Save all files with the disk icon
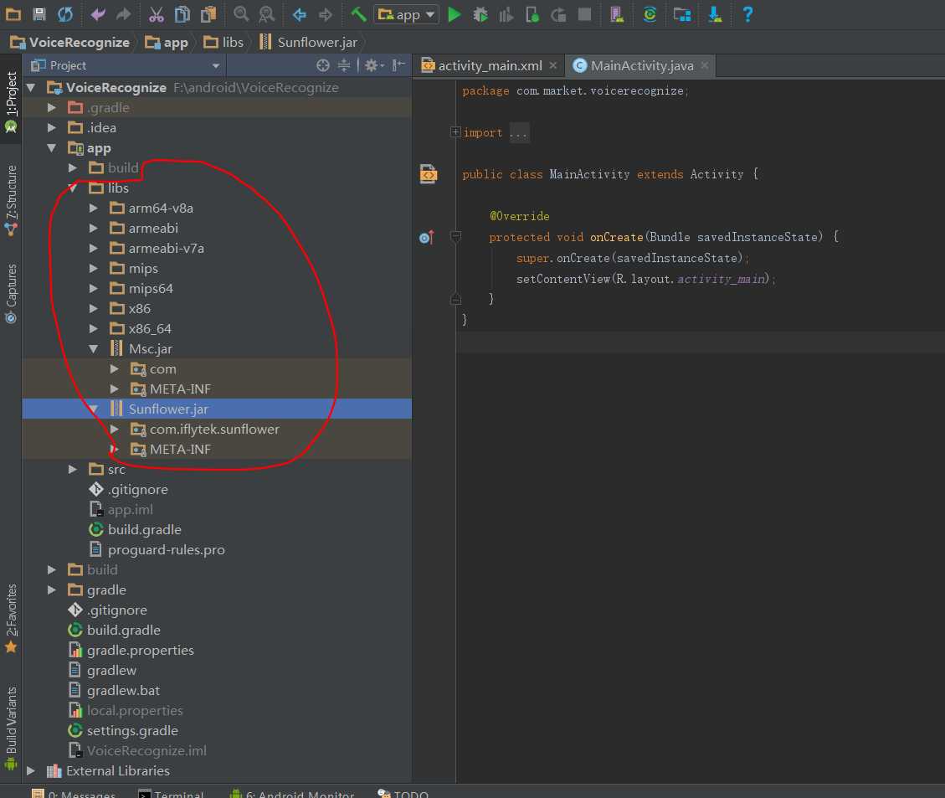The width and height of the screenshot is (945, 798). (x=39, y=14)
